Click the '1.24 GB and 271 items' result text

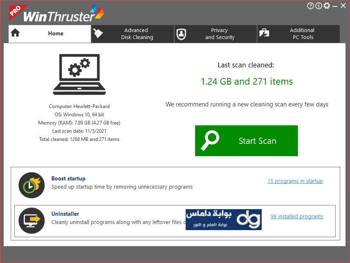tap(246, 81)
